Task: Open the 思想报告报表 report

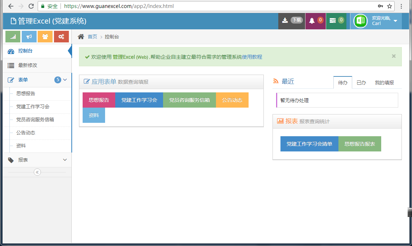Action: coord(360,144)
